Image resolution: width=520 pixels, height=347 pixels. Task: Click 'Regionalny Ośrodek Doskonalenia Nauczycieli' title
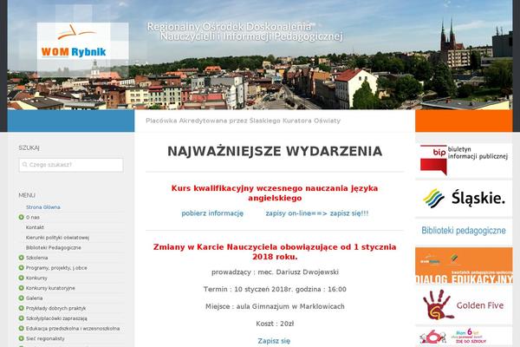coord(244,31)
